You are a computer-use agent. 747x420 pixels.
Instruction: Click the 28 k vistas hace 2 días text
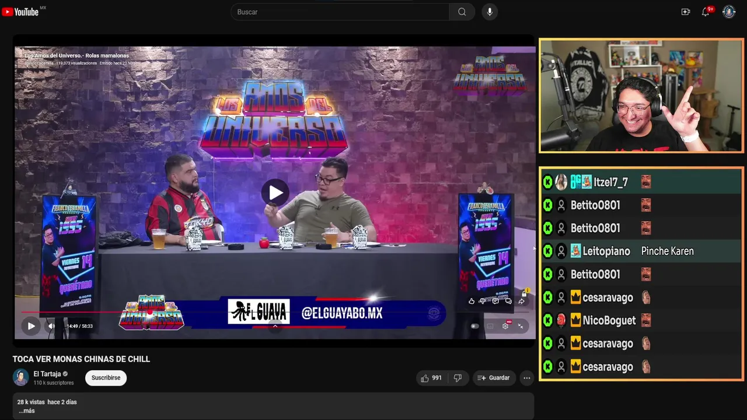pyautogui.click(x=47, y=402)
